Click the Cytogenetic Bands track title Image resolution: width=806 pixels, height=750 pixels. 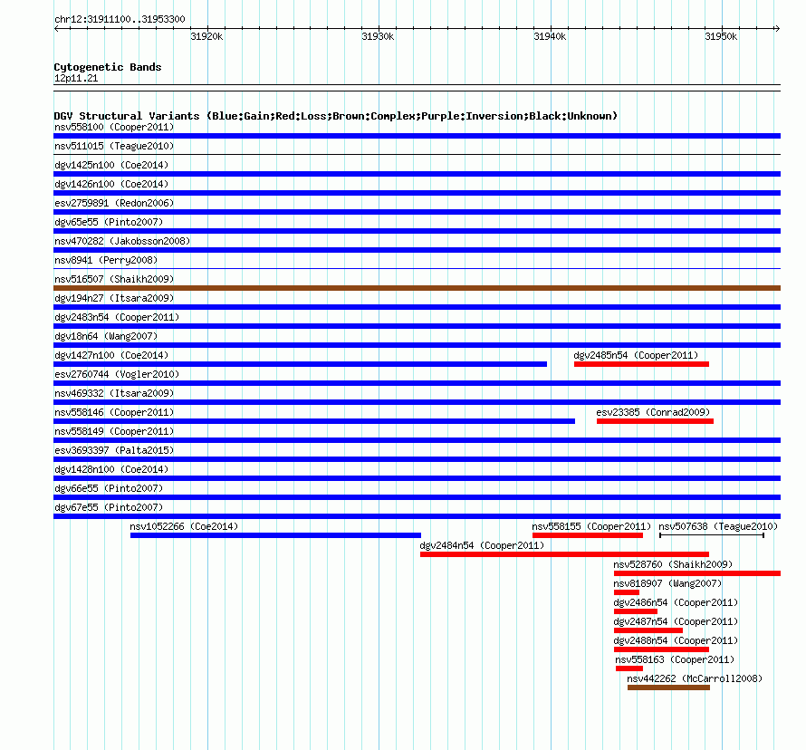[108, 67]
